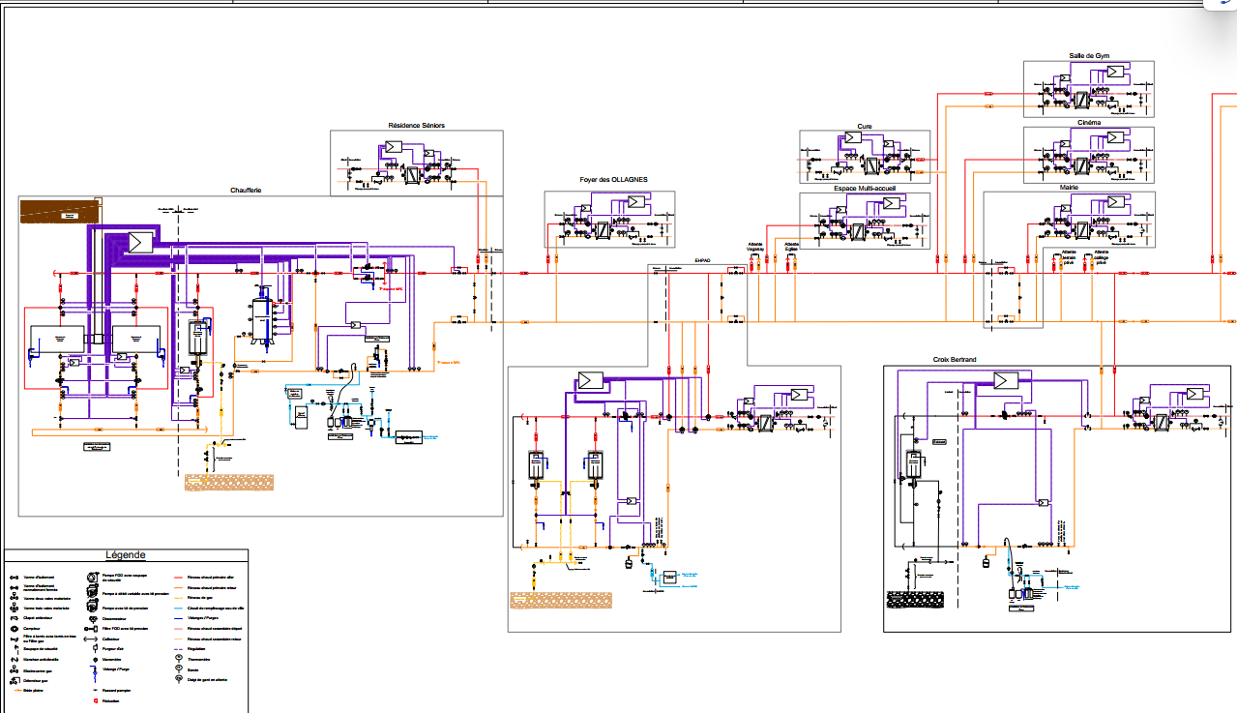The height and width of the screenshot is (713, 1237).
Task: Click the Mairie title
Action: click(x=1069, y=187)
